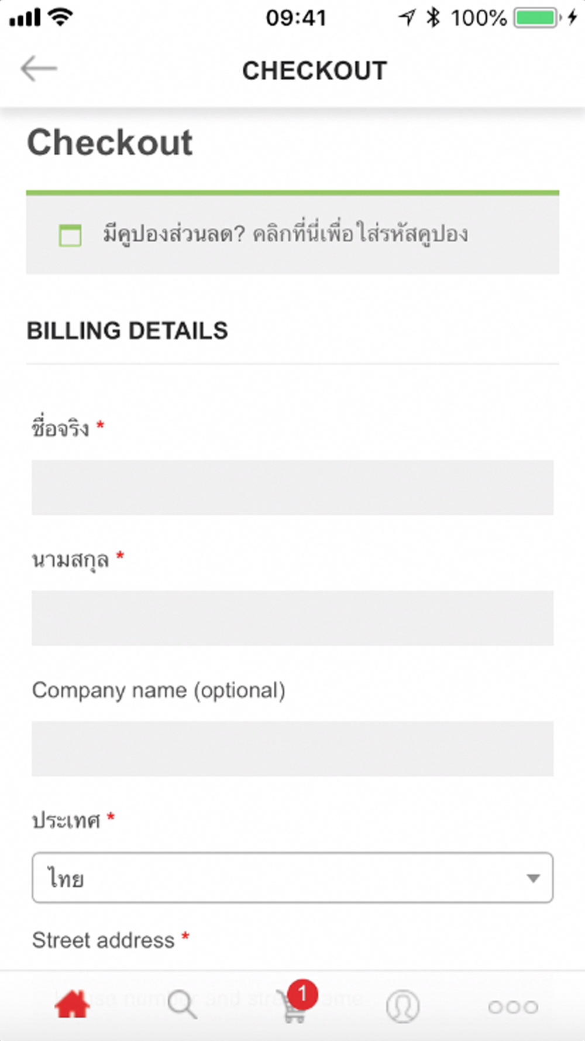585x1041 pixels.
Task: Tap the red cart badge showing 1
Action: pos(302,994)
